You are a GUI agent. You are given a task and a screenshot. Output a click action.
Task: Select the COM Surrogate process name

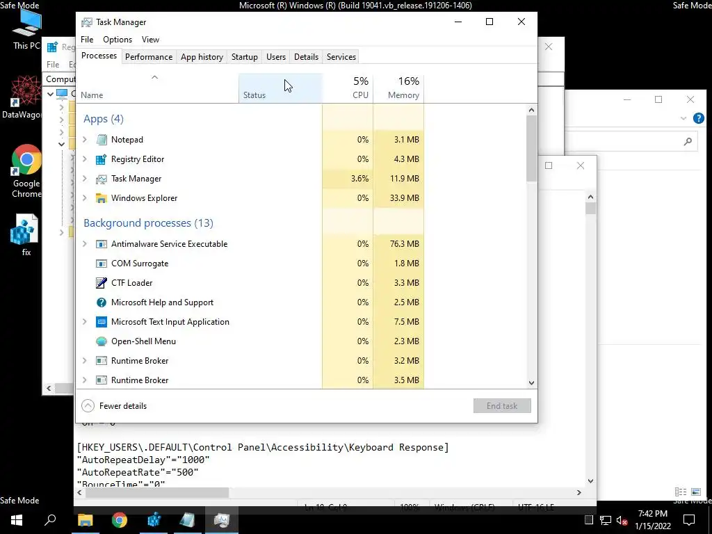click(140, 264)
